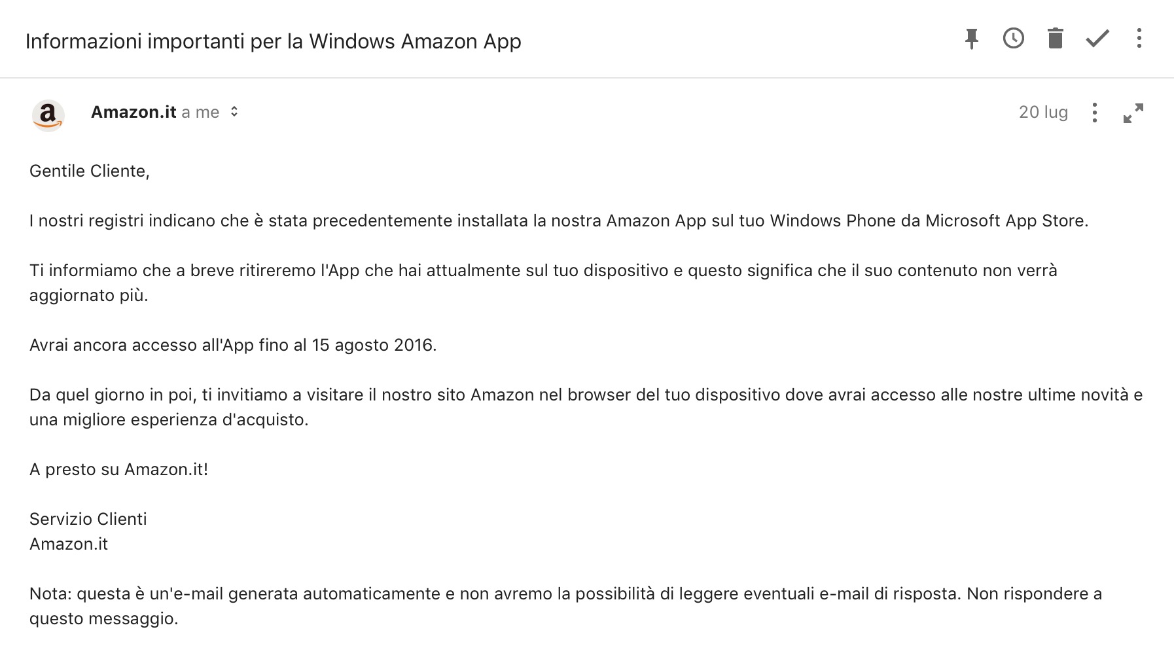The image size is (1174, 657).
Task: Click the "Gentile Cliente," greeting line
Action: 90,171
